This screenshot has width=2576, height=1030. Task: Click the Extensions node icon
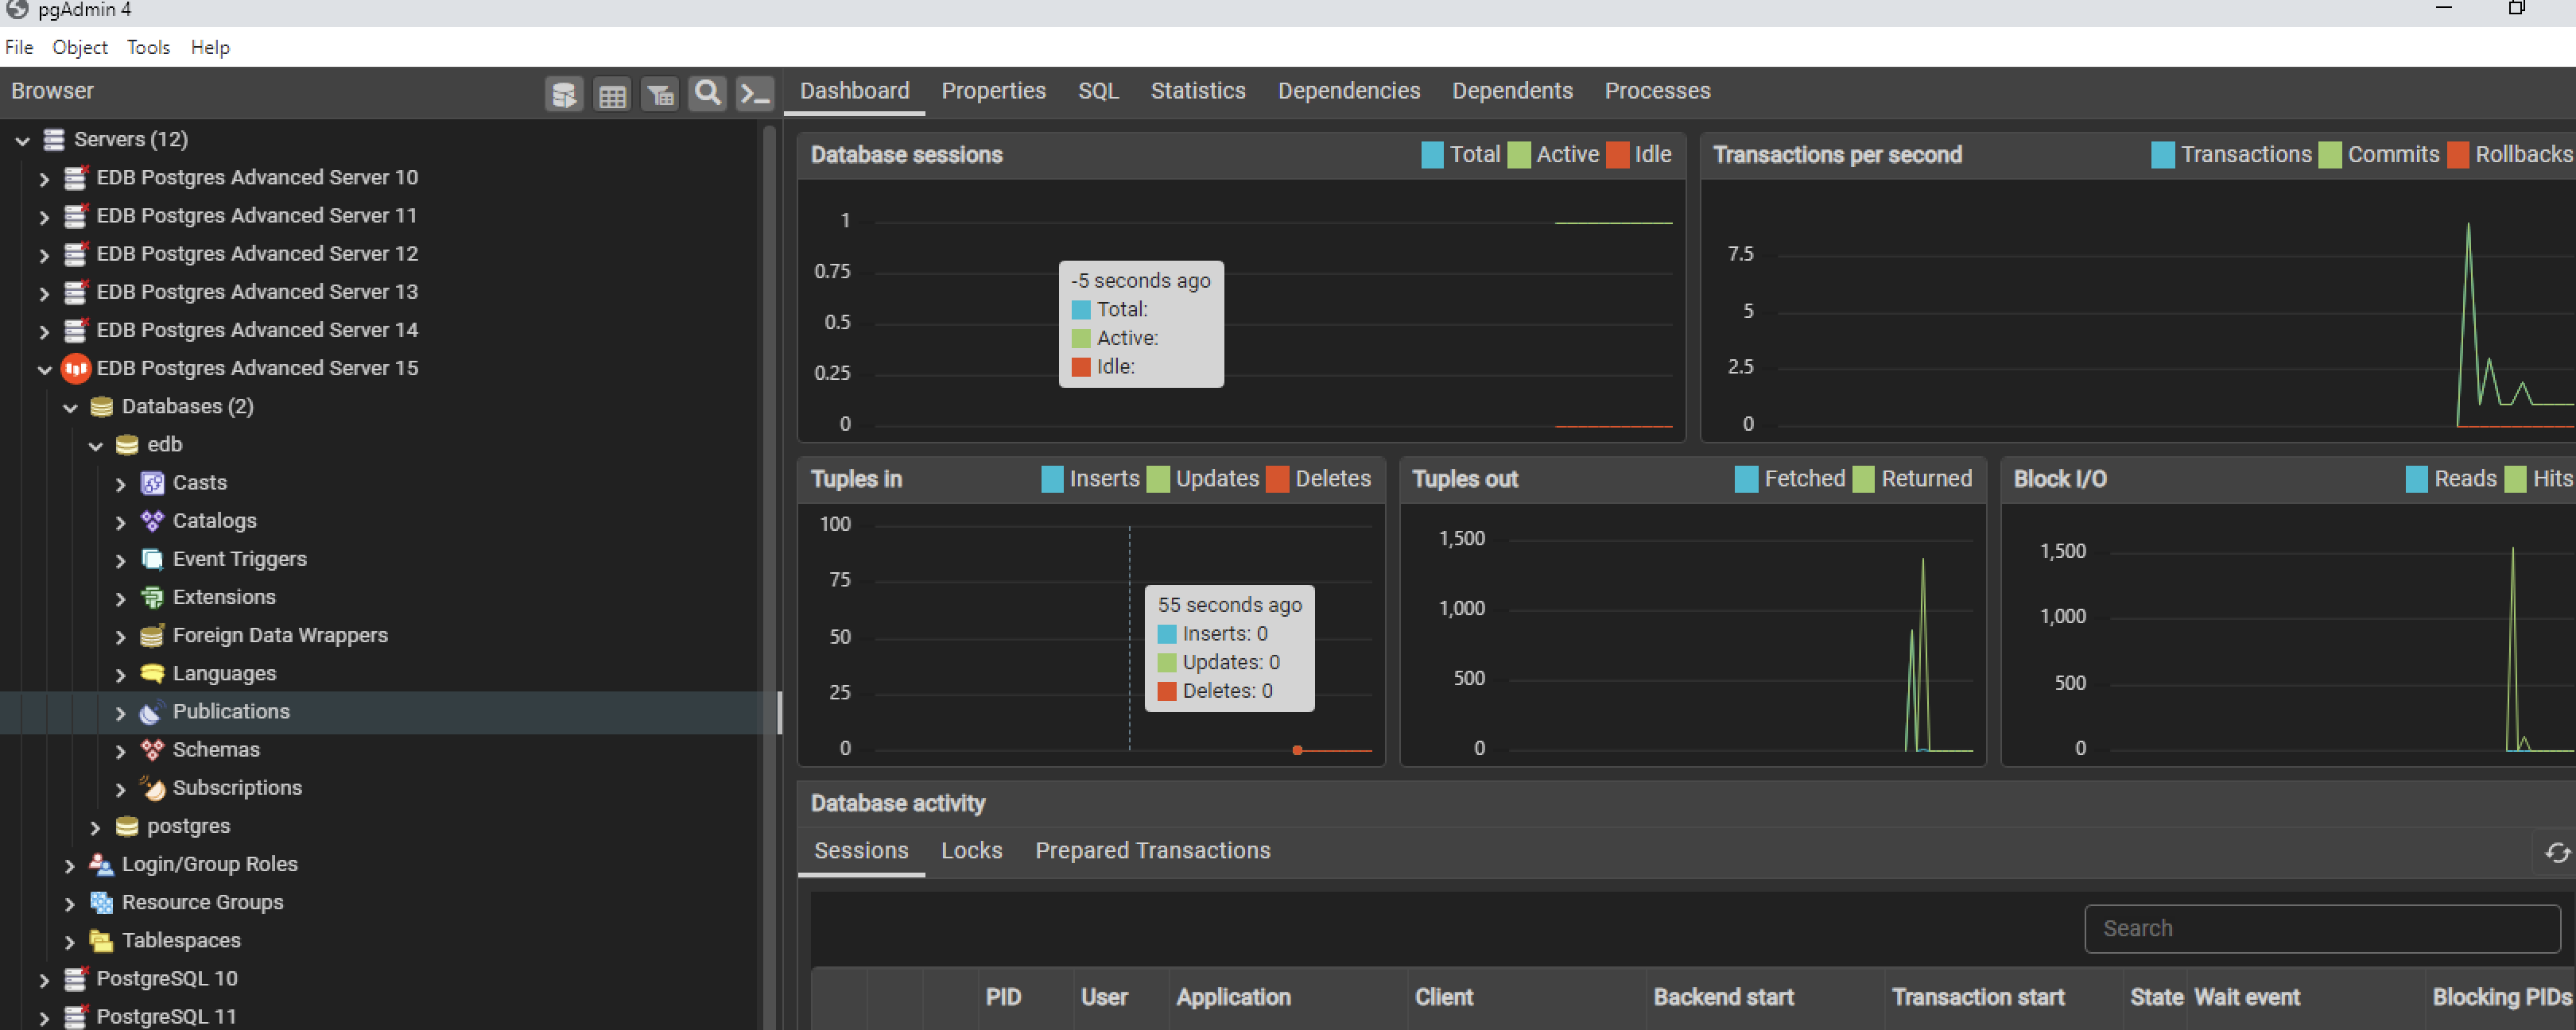(152, 597)
